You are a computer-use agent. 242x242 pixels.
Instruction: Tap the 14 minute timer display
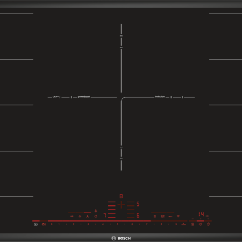tap(201, 214)
